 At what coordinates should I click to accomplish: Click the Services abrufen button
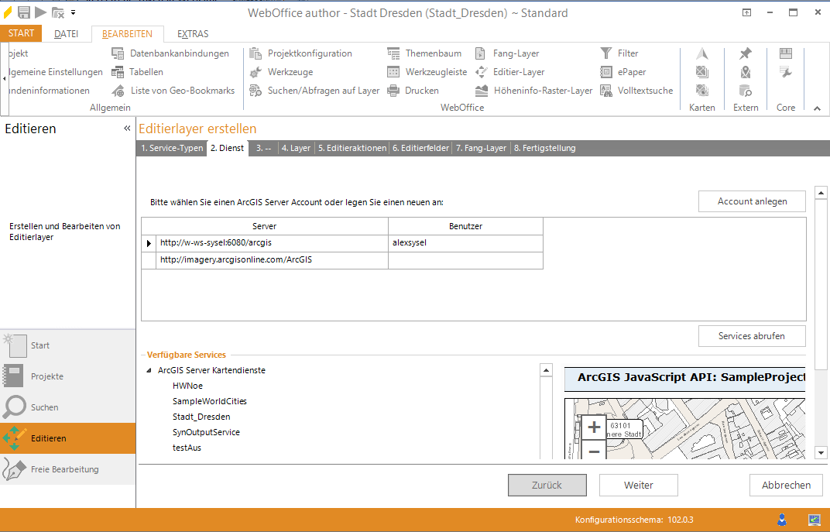coord(751,336)
